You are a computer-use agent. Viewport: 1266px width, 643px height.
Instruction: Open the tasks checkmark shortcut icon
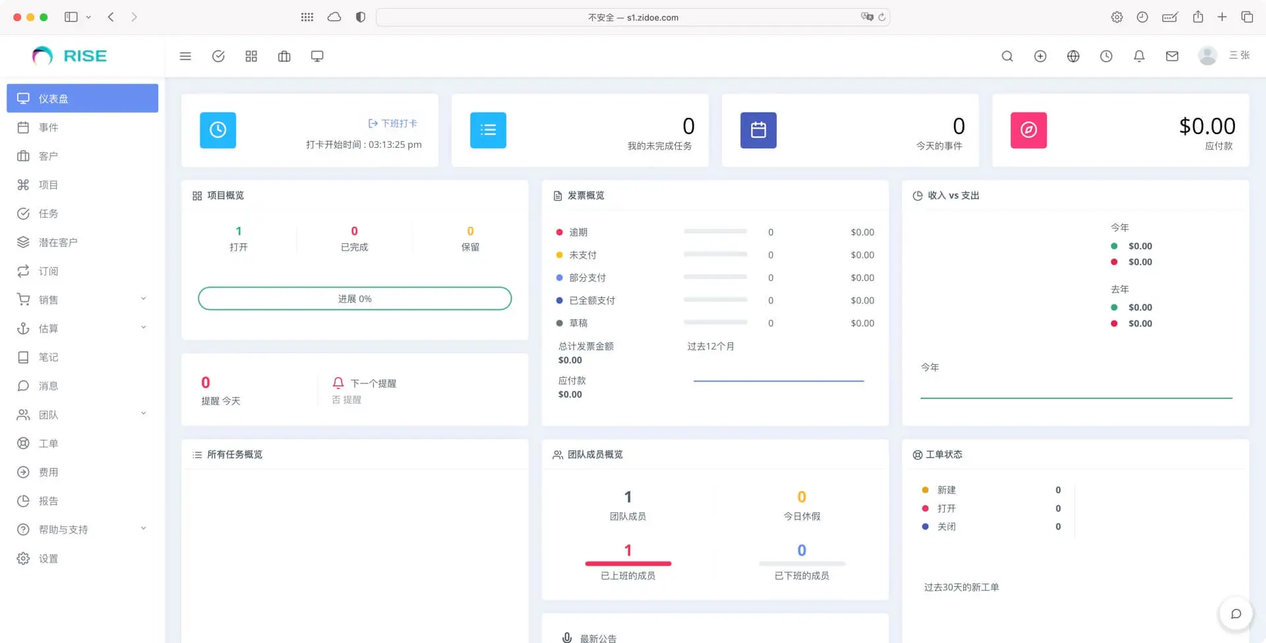point(218,57)
